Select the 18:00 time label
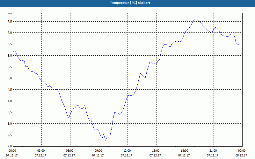255x159 pixels. [185, 151]
